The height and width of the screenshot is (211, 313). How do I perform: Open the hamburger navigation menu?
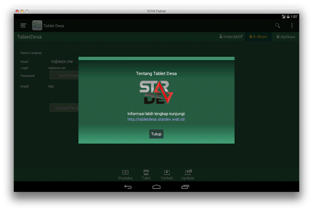[x=23, y=25]
